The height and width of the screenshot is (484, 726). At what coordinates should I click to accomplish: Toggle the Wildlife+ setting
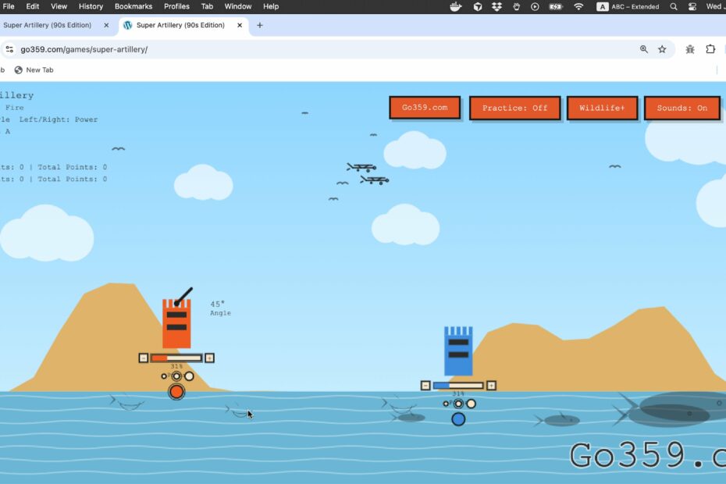click(602, 108)
